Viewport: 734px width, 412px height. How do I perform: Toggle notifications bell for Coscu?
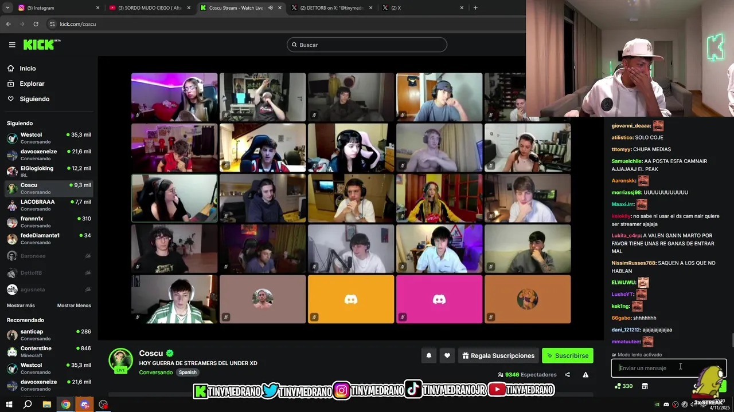tap(428, 355)
